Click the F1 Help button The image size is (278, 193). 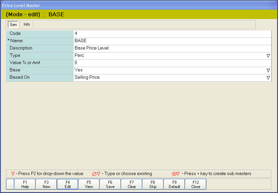tap(25, 184)
